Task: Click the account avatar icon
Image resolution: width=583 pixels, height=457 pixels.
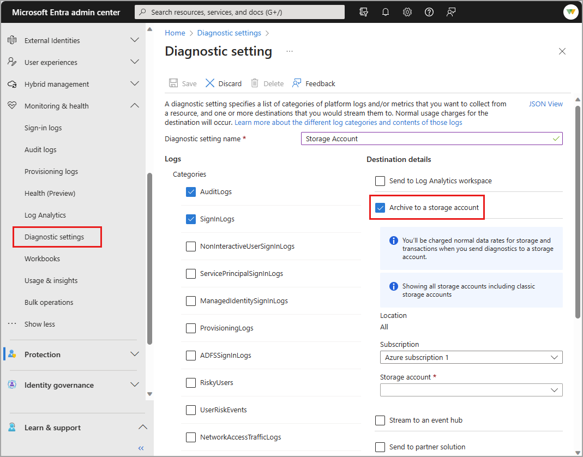Action: click(x=570, y=12)
